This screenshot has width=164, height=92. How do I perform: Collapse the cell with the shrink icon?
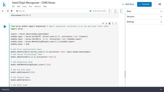point(113,24)
